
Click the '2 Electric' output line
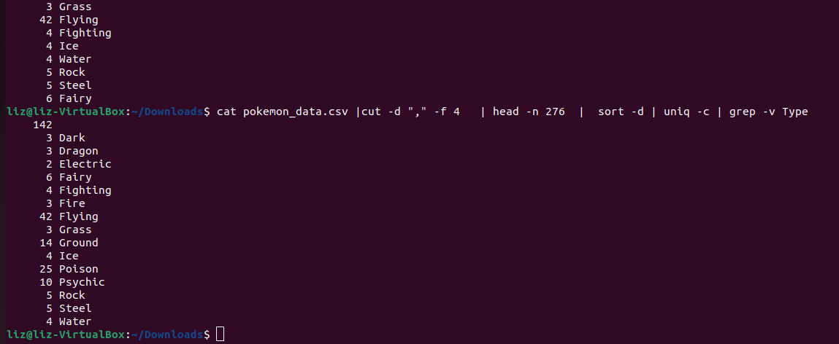point(79,164)
